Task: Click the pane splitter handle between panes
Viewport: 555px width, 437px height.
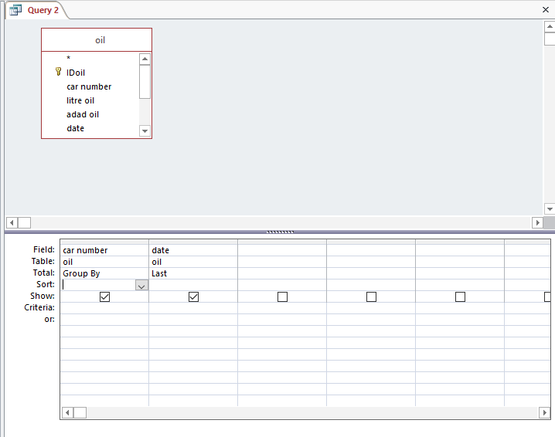Action: 279,231
